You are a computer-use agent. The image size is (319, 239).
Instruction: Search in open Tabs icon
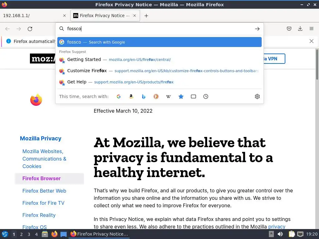point(193,96)
